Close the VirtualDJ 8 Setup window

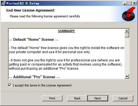click(x=134, y=3)
